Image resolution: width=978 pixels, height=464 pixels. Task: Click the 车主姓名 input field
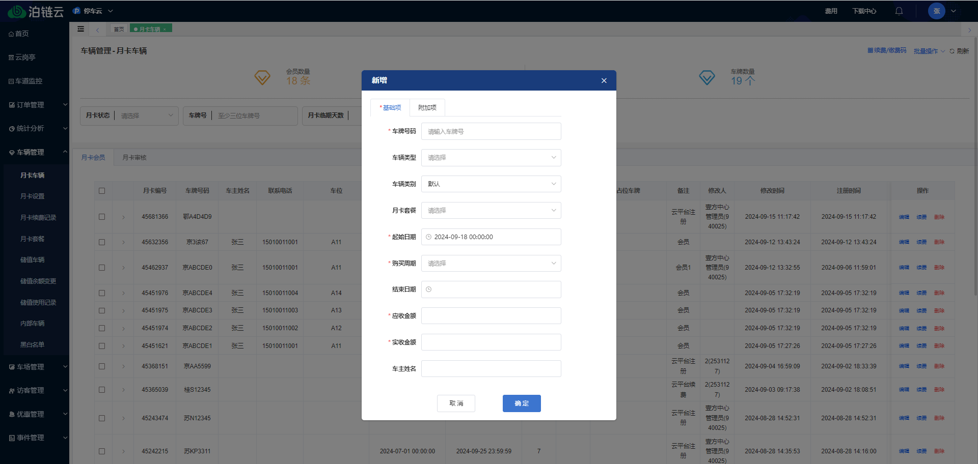tap(491, 369)
